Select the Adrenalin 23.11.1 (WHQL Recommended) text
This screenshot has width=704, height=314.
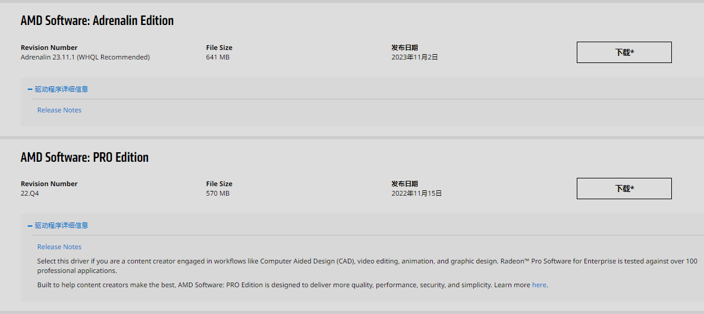(x=85, y=57)
